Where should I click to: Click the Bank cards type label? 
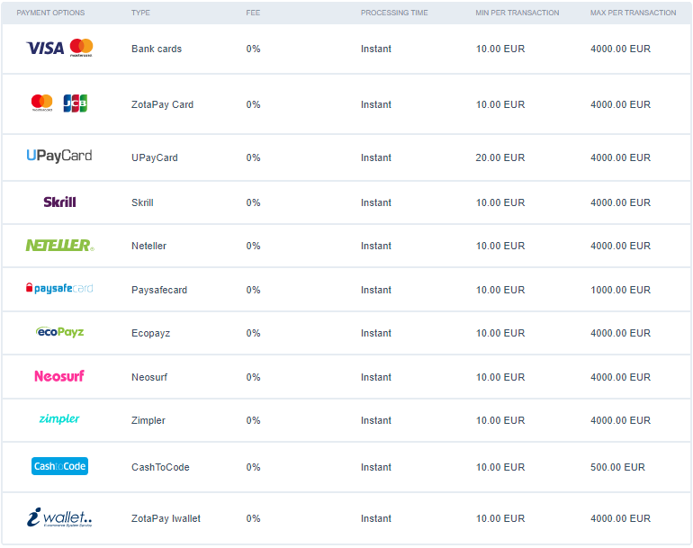click(x=157, y=49)
